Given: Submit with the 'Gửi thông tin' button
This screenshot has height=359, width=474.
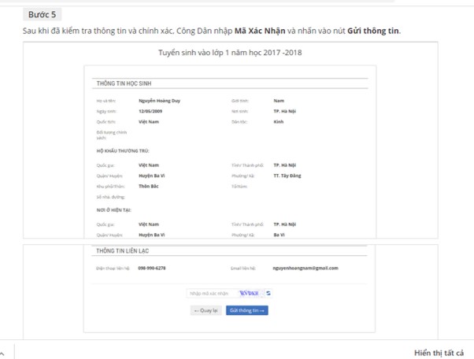Looking at the screenshot, I should click(247, 310).
